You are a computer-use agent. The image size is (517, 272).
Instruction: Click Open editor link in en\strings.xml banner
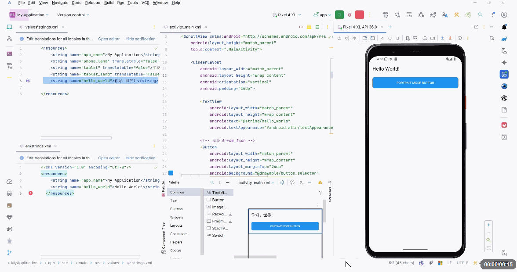tap(109, 158)
